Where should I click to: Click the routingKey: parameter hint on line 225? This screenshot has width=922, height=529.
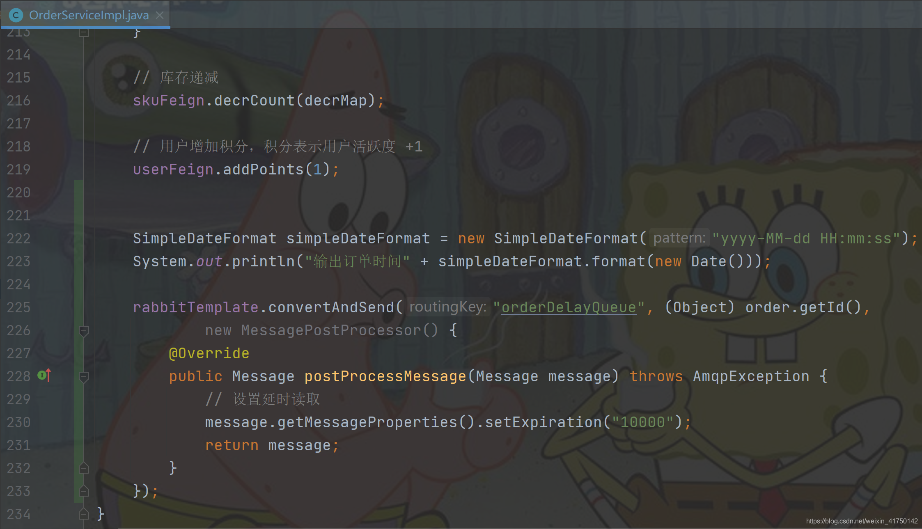click(448, 307)
